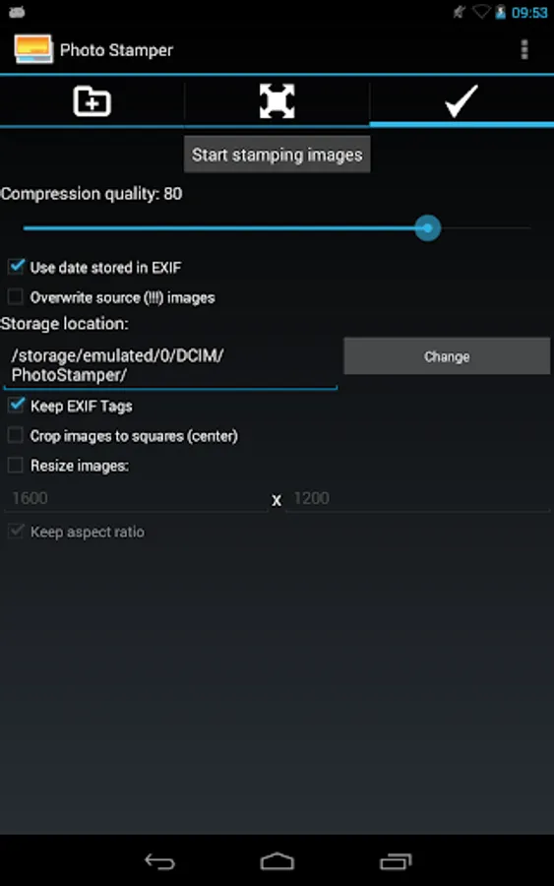The height and width of the screenshot is (886, 554).
Task: Check the Resize images option
Action: tap(16, 466)
